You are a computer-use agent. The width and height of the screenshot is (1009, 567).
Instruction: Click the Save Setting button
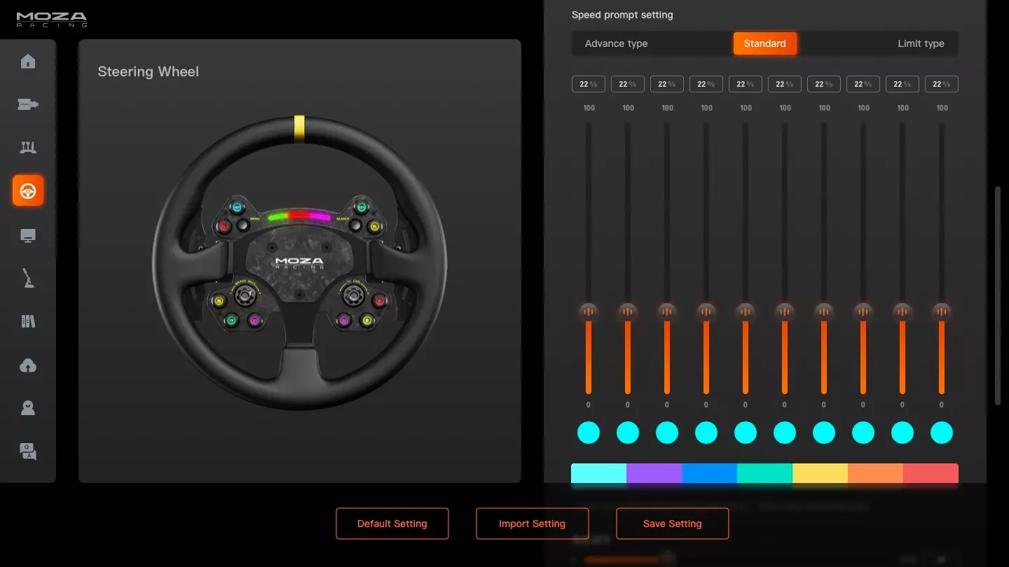click(673, 524)
